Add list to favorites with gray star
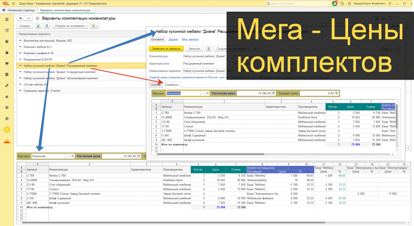This screenshot has width=414, height=226. (x=38, y=18)
